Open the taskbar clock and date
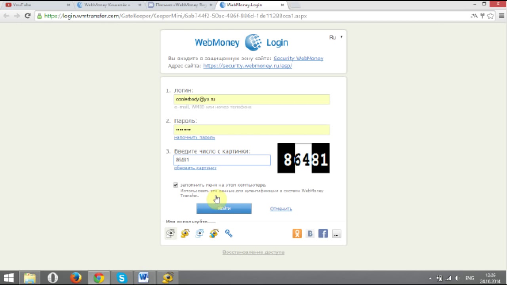The image size is (507, 285). click(491, 278)
